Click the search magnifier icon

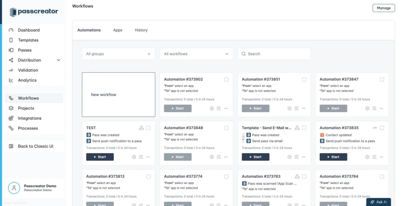[x=244, y=54]
